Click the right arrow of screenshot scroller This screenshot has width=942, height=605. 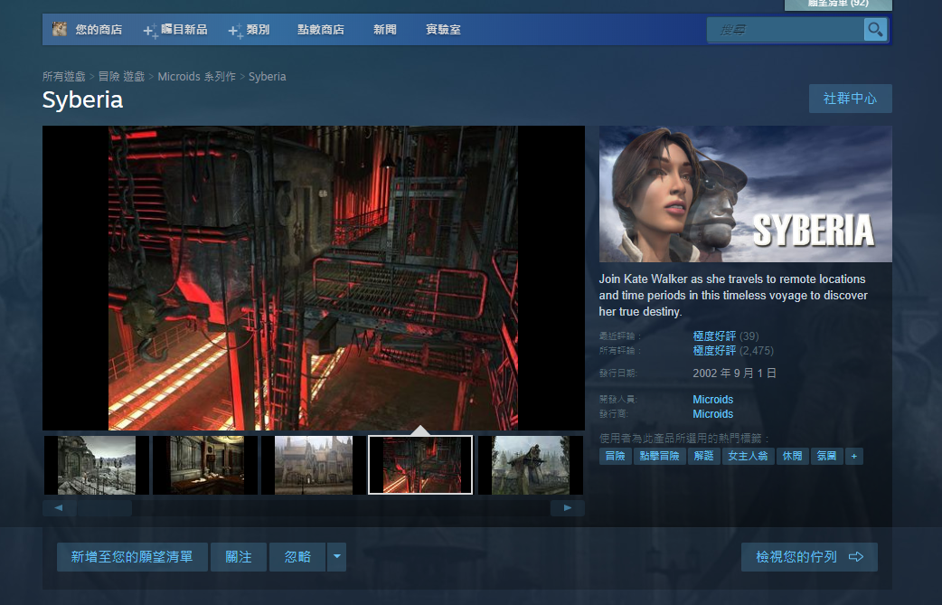pos(568,507)
